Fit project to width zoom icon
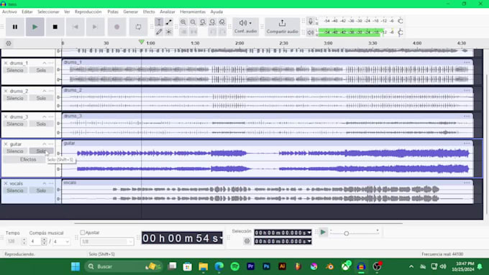 pos(212,22)
